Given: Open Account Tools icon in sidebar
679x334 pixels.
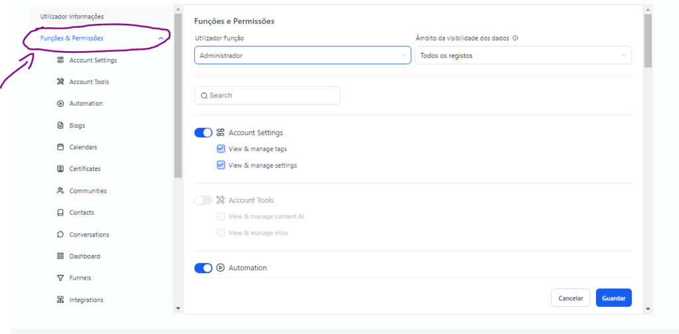Looking at the screenshot, I should point(60,82).
